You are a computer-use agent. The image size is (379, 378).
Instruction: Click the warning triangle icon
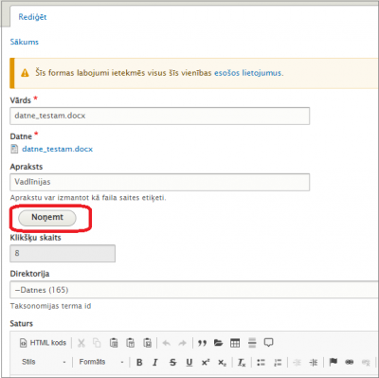click(x=25, y=73)
